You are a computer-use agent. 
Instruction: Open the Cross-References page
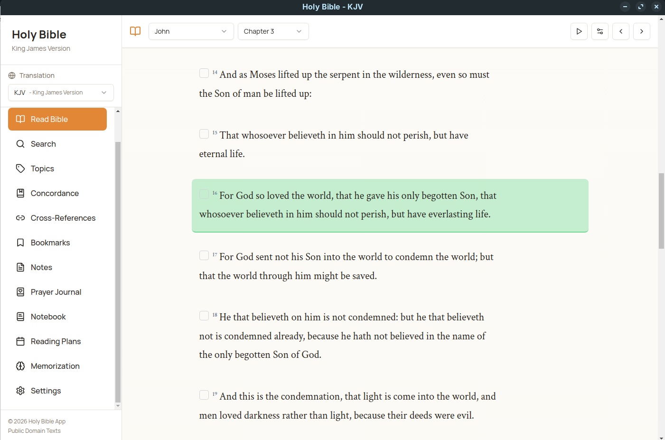click(x=57, y=218)
